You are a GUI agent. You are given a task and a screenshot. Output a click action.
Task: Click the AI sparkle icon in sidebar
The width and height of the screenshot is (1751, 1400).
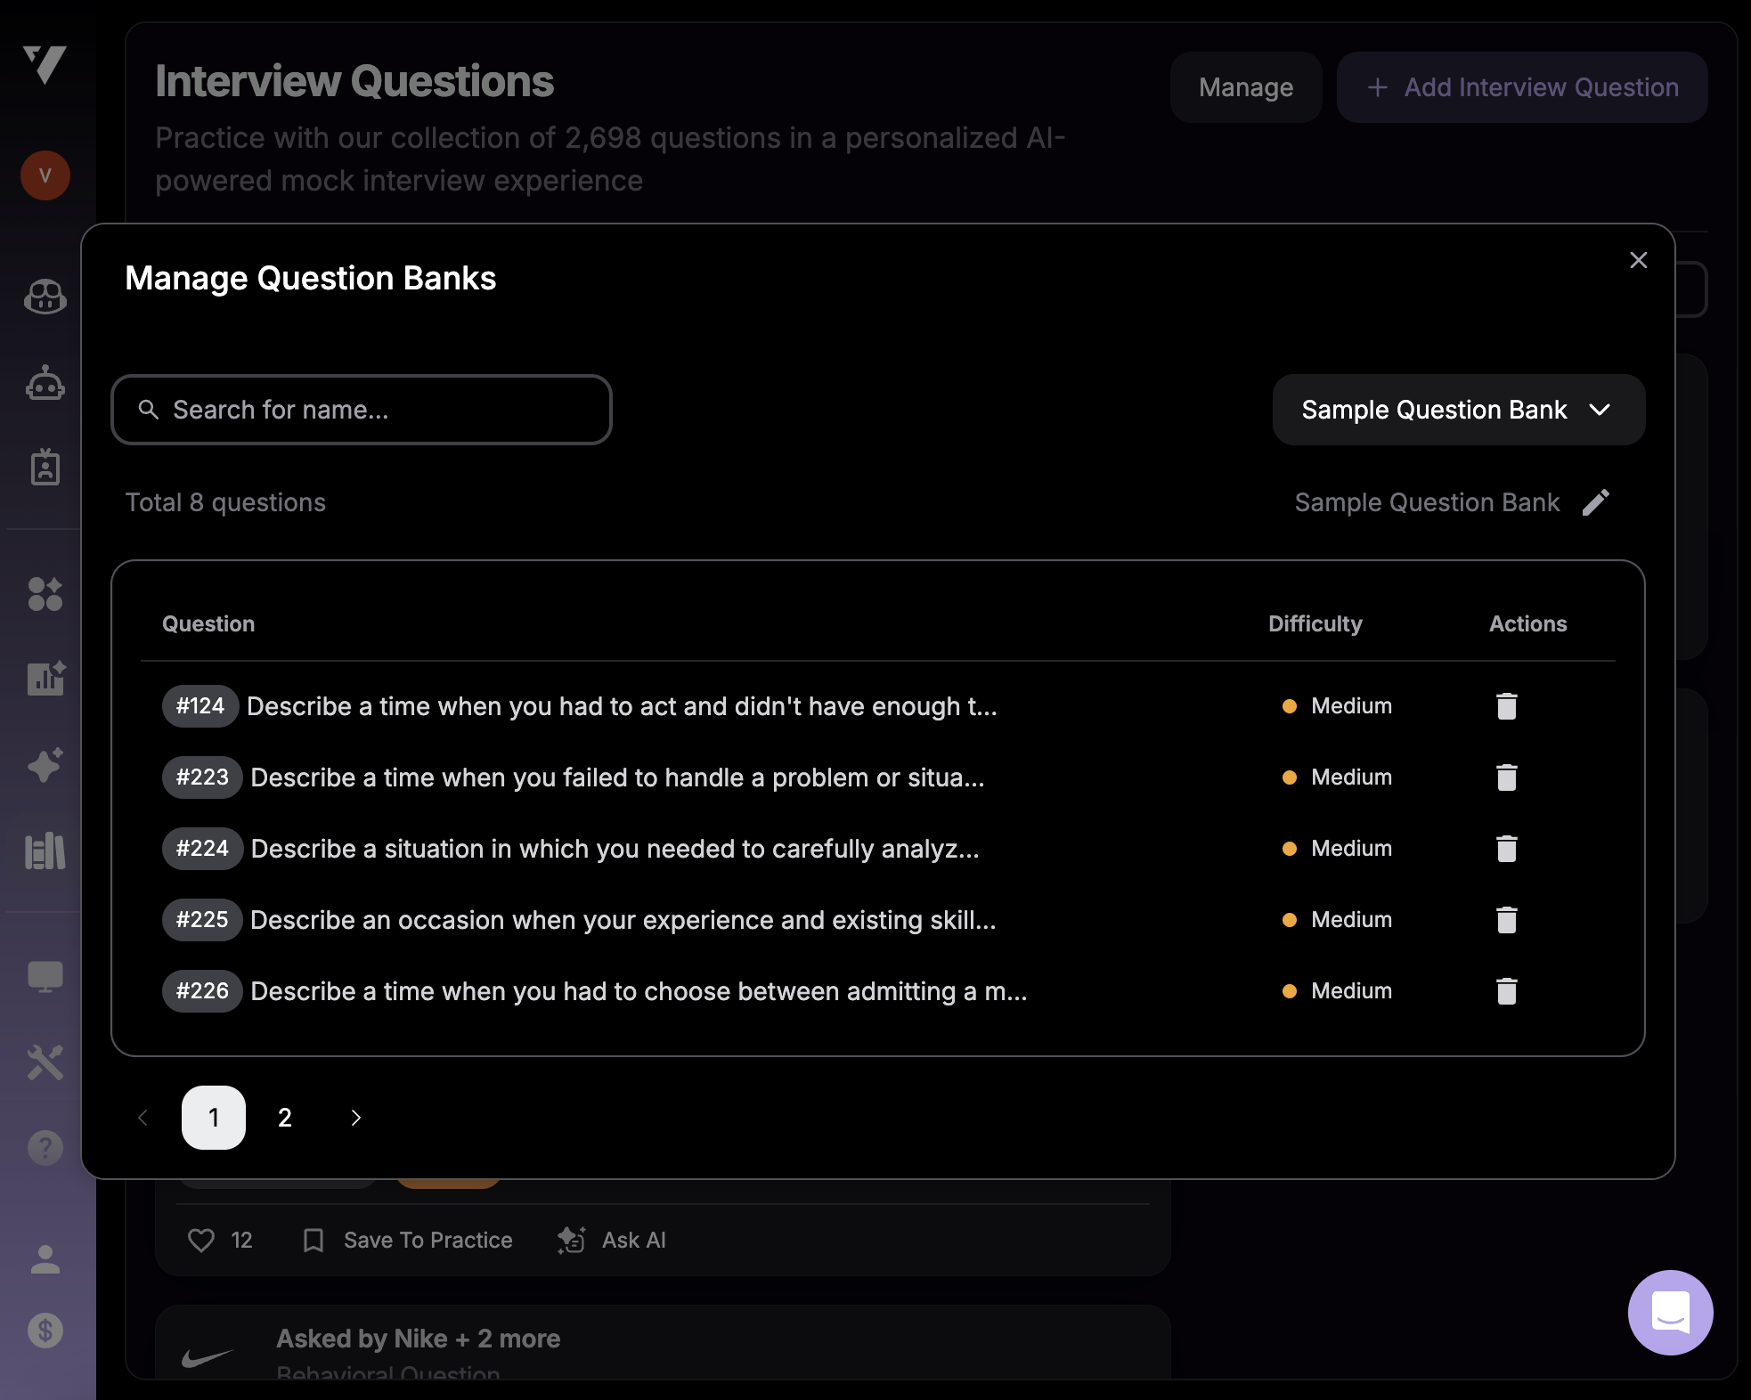(x=45, y=763)
